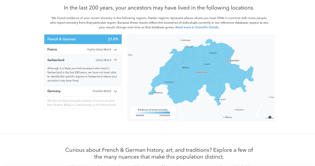Click the Zürich city dot on map

(209, 53)
